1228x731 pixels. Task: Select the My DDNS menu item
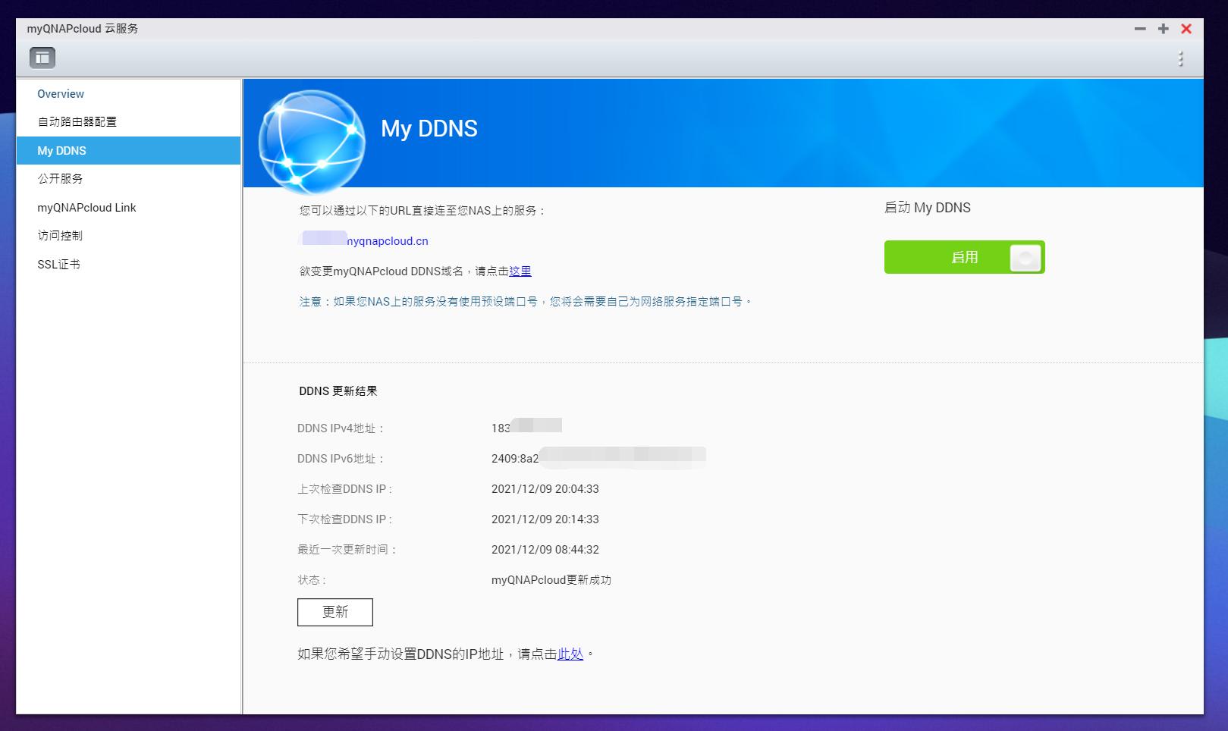pyautogui.click(x=63, y=150)
